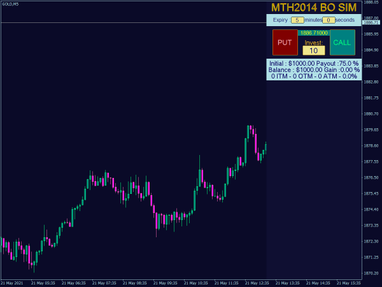Edit the expiry minutes field
Viewport: 382px width, 287px height.
pos(297,20)
